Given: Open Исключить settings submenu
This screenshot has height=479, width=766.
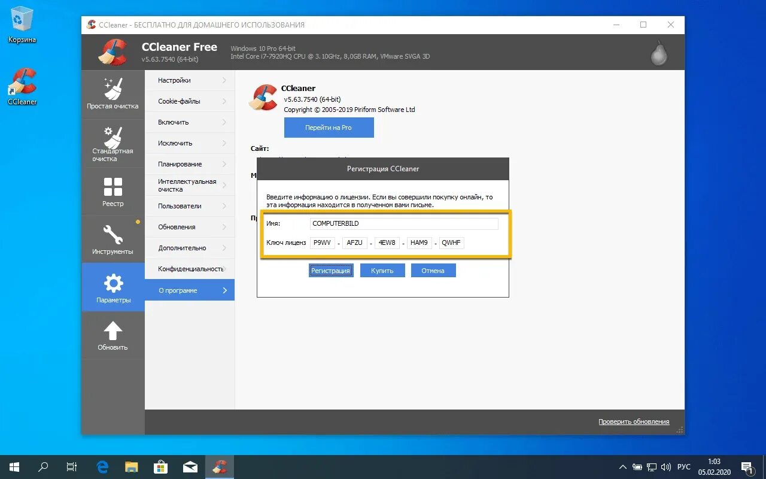Looking at the screenshot, I should click(x=190, y=143).
